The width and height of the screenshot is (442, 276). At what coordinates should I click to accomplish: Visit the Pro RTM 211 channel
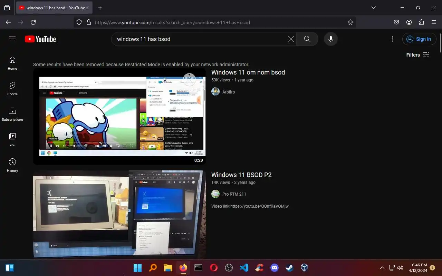[x=234, y=194]
